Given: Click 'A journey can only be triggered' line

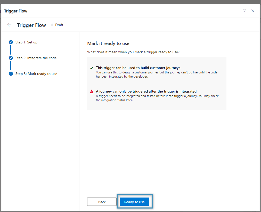Looking at the screenshot, I should pyautogui.click(x=146, y=92).
